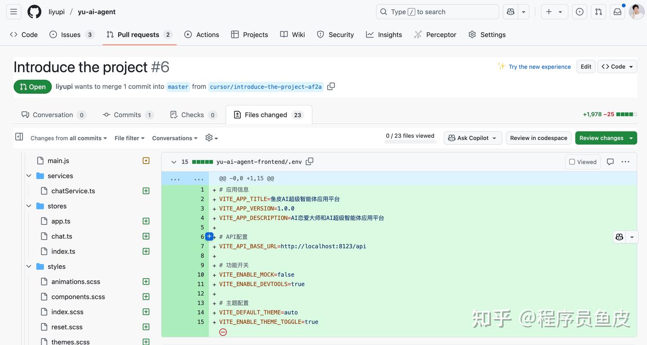Open the Conversation tab
Screen dimensions: 647x345
(x=53, y=114)
